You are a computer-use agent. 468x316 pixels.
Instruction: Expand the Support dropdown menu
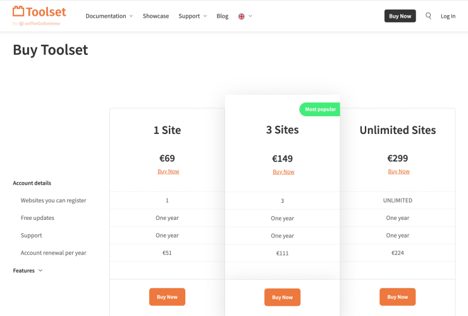[192, 16]
